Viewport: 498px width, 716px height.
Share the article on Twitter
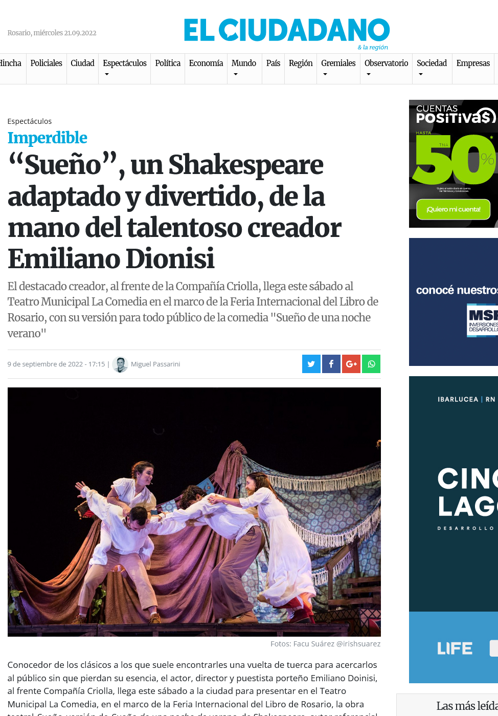(311, 364)
